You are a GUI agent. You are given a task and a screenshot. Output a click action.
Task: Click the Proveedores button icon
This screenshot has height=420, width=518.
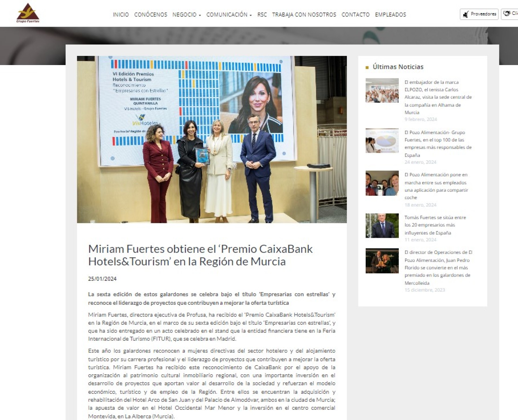pos(466,14)
